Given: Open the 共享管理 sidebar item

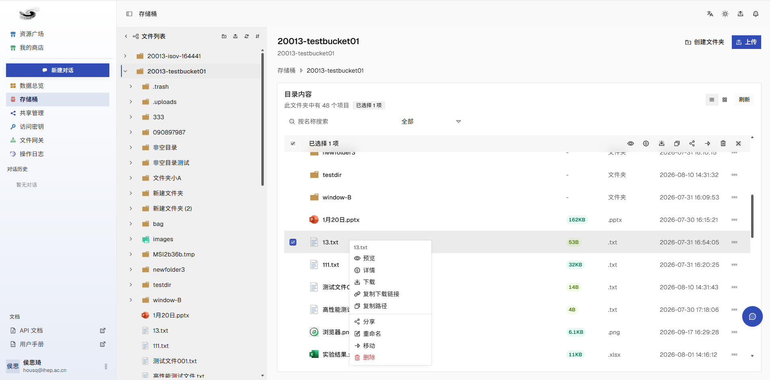Looking at the screenshot, I should (x=57, y=113).
